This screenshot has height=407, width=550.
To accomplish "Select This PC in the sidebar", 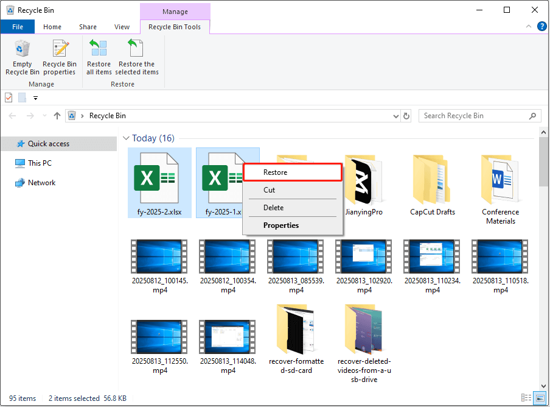I will (x=38, y=163).
